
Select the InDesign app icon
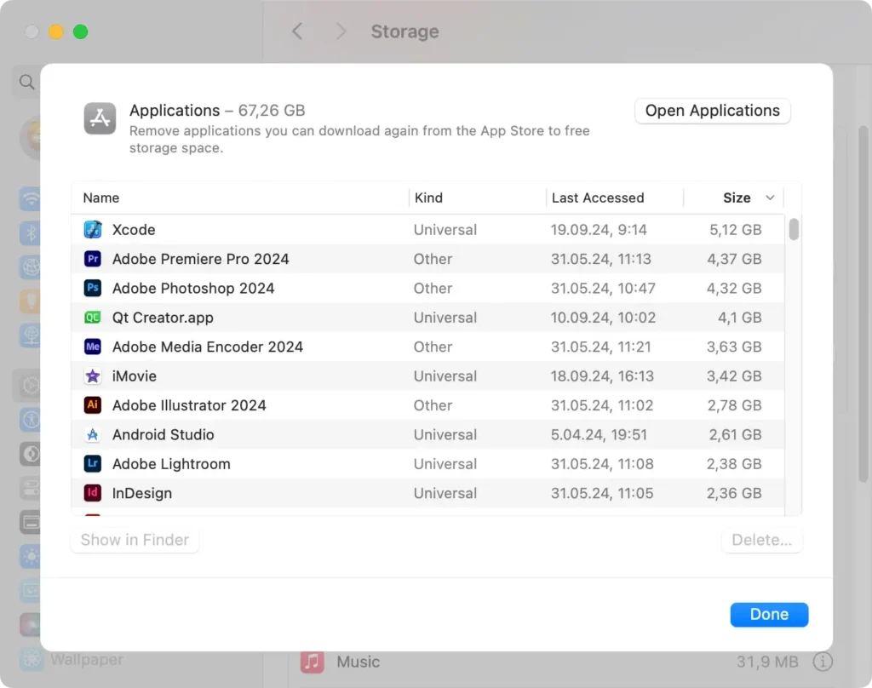[x=93, y=493]
